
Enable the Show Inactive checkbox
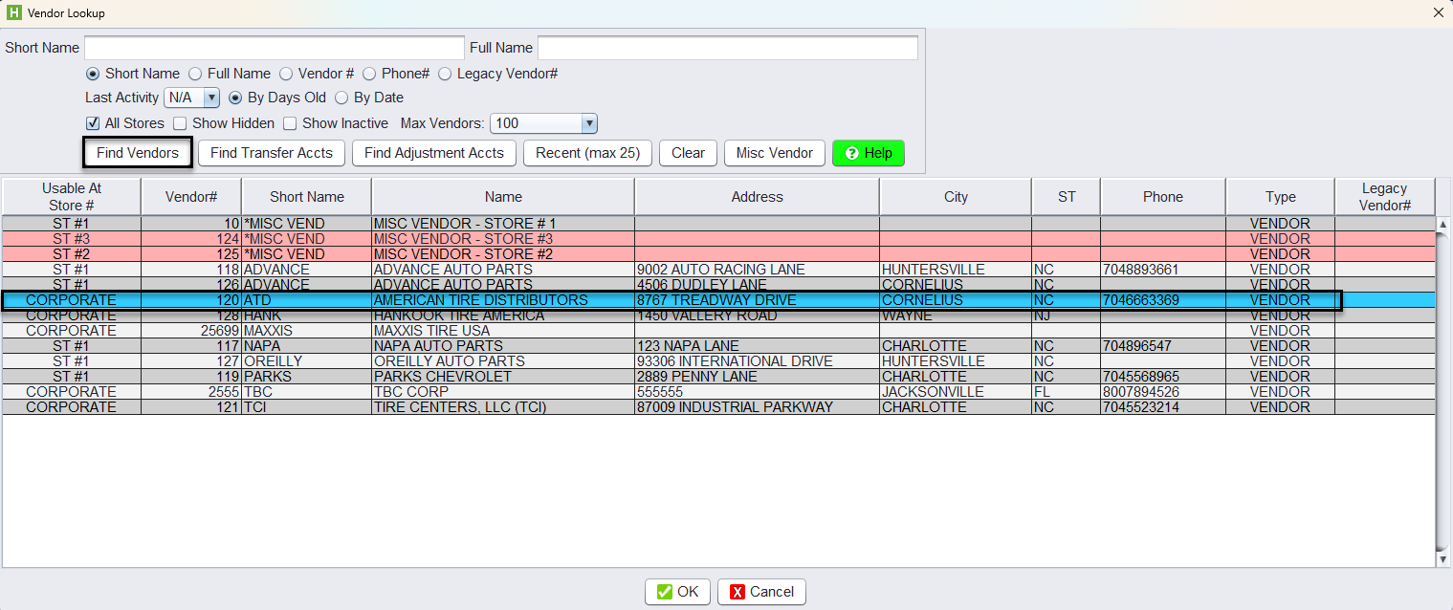click(x=290, y=123)
